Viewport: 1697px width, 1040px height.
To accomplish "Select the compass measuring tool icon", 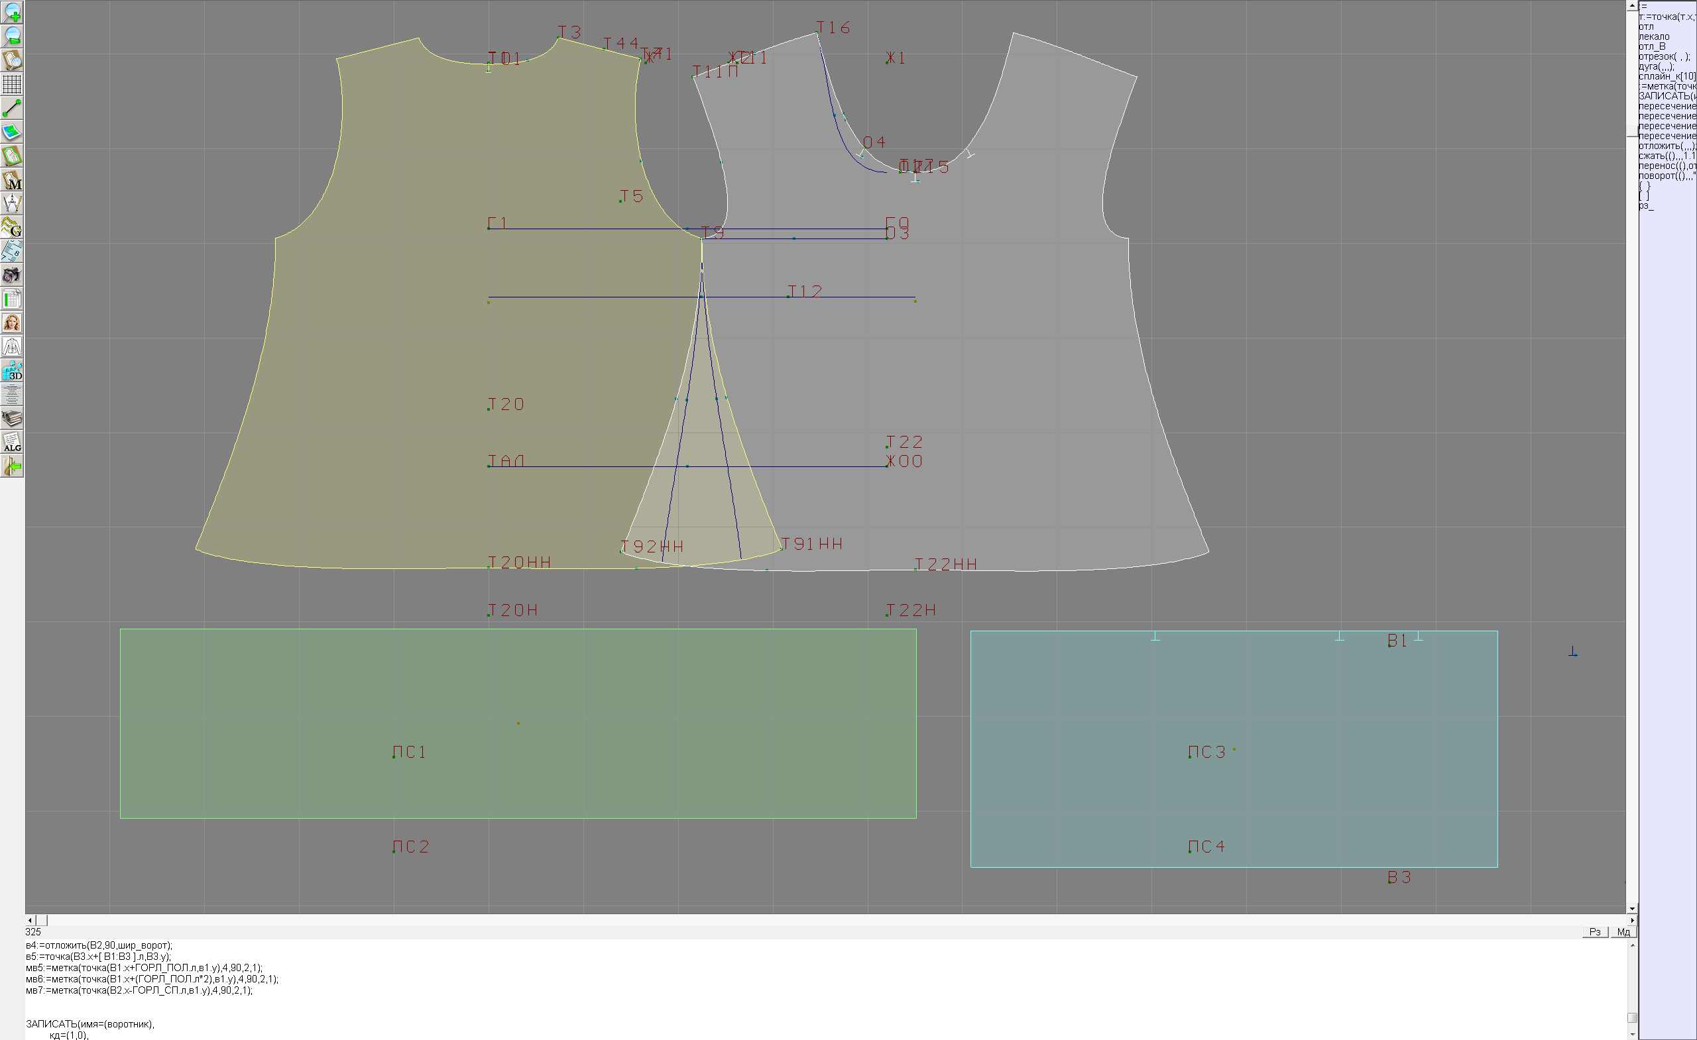I will tap(12, 204).
